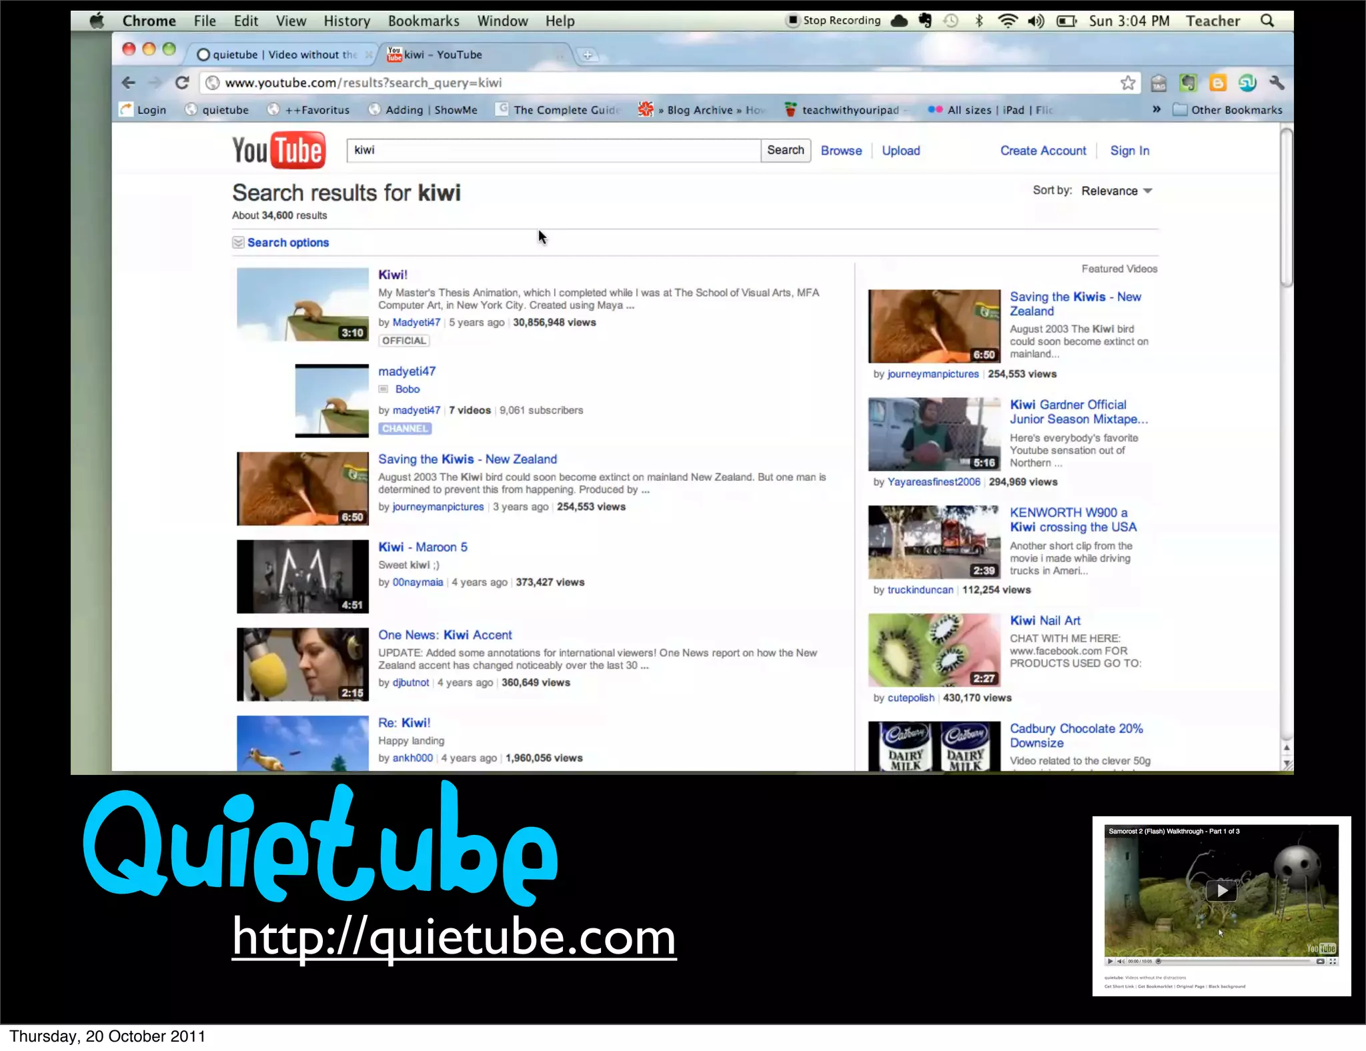Open One News: Kiwi Accent video
1366x1051 pixels.
pos(445,635)
